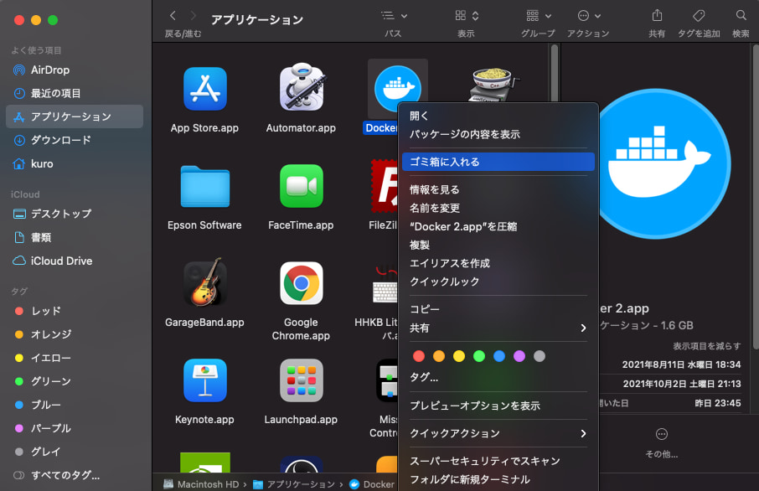Open the パス path dropdown
Image resolution: width=759 pixels, height=491 pixels.
click(x=394, y=16)
